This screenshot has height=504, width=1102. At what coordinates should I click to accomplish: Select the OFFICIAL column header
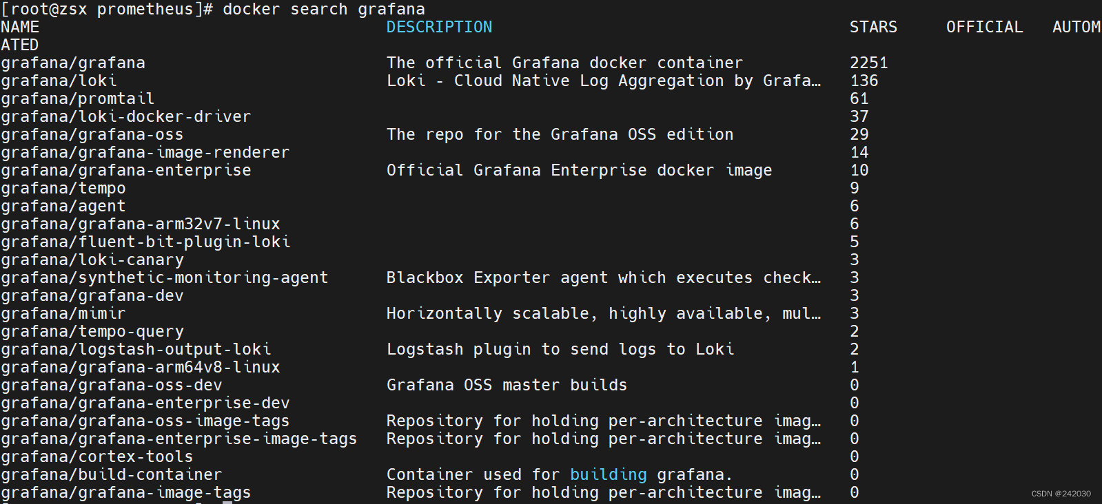984,28
